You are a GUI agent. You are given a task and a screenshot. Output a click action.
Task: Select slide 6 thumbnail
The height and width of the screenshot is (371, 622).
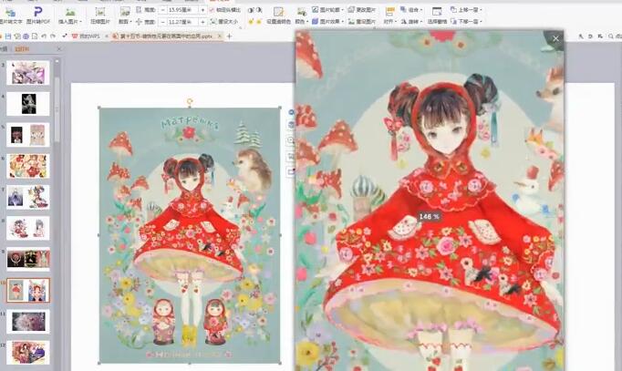pyautogui.click(x=27, y=166)
